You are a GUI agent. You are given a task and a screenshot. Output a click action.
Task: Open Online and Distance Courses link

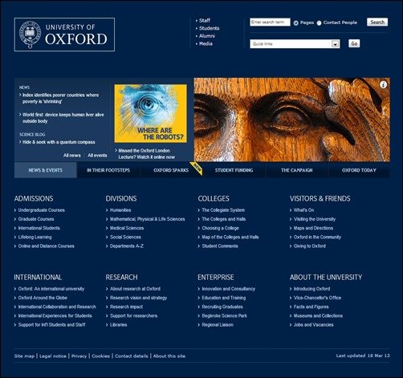point(47,246)
